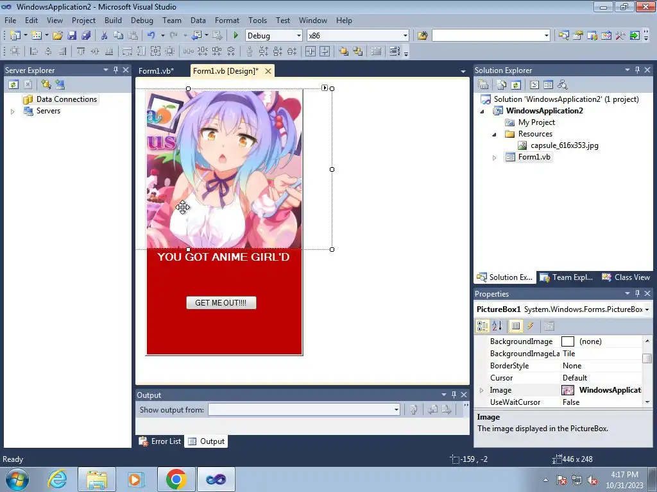This screenshot has height=492, width=657.
Task: Show Properties list button in Properties panel
Action: click(516, 326)
